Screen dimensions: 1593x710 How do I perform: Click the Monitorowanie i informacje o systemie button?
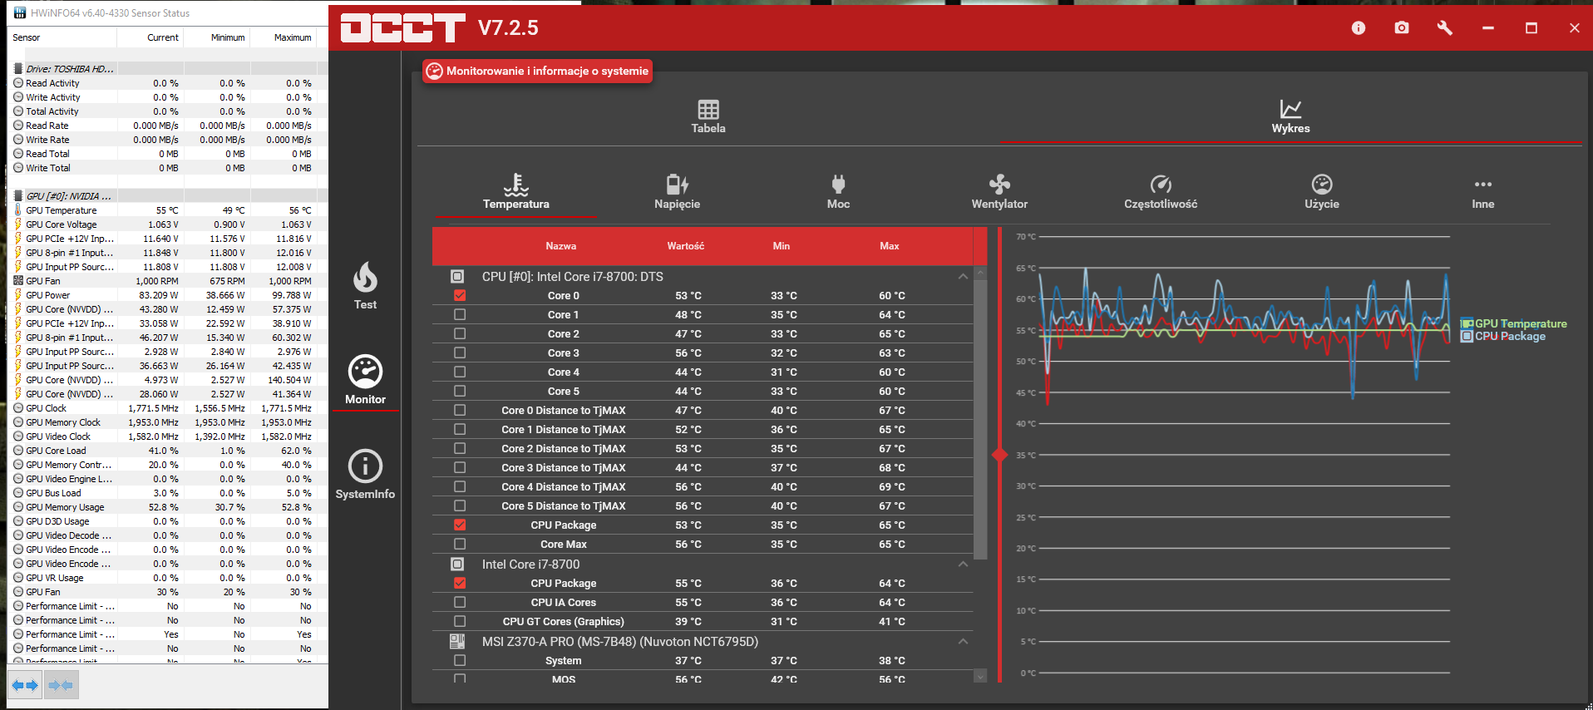click(538, 71)
